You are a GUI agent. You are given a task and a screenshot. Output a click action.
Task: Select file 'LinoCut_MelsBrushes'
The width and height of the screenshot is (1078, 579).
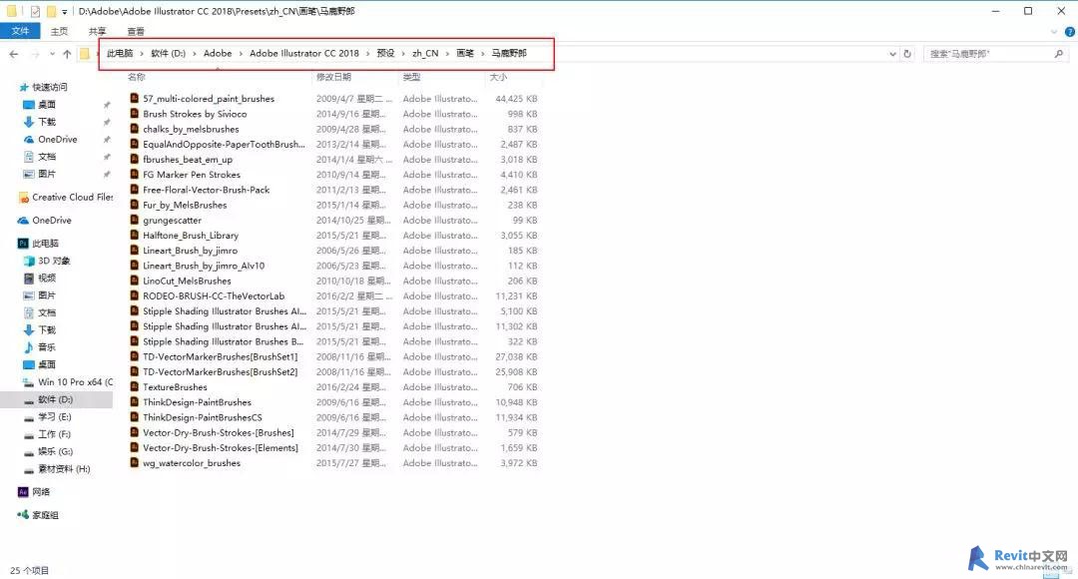187,281
